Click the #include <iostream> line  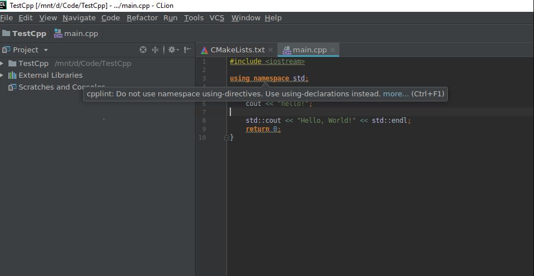[x=268, y=61]
